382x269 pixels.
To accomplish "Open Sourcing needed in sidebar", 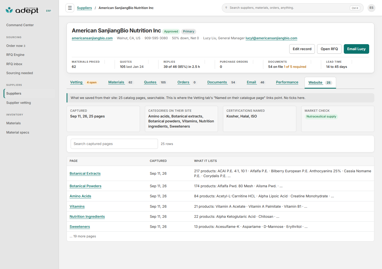I will [20, 73].
